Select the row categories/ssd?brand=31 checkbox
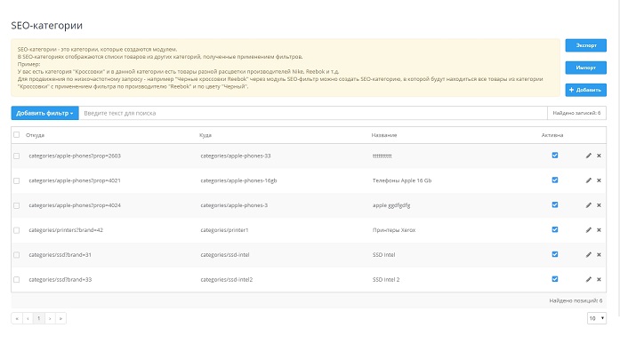 pos(16,255)
